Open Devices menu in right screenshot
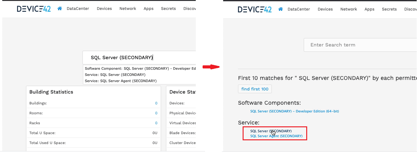This screenshot has width=417, height=153. (x=325, y=9)
